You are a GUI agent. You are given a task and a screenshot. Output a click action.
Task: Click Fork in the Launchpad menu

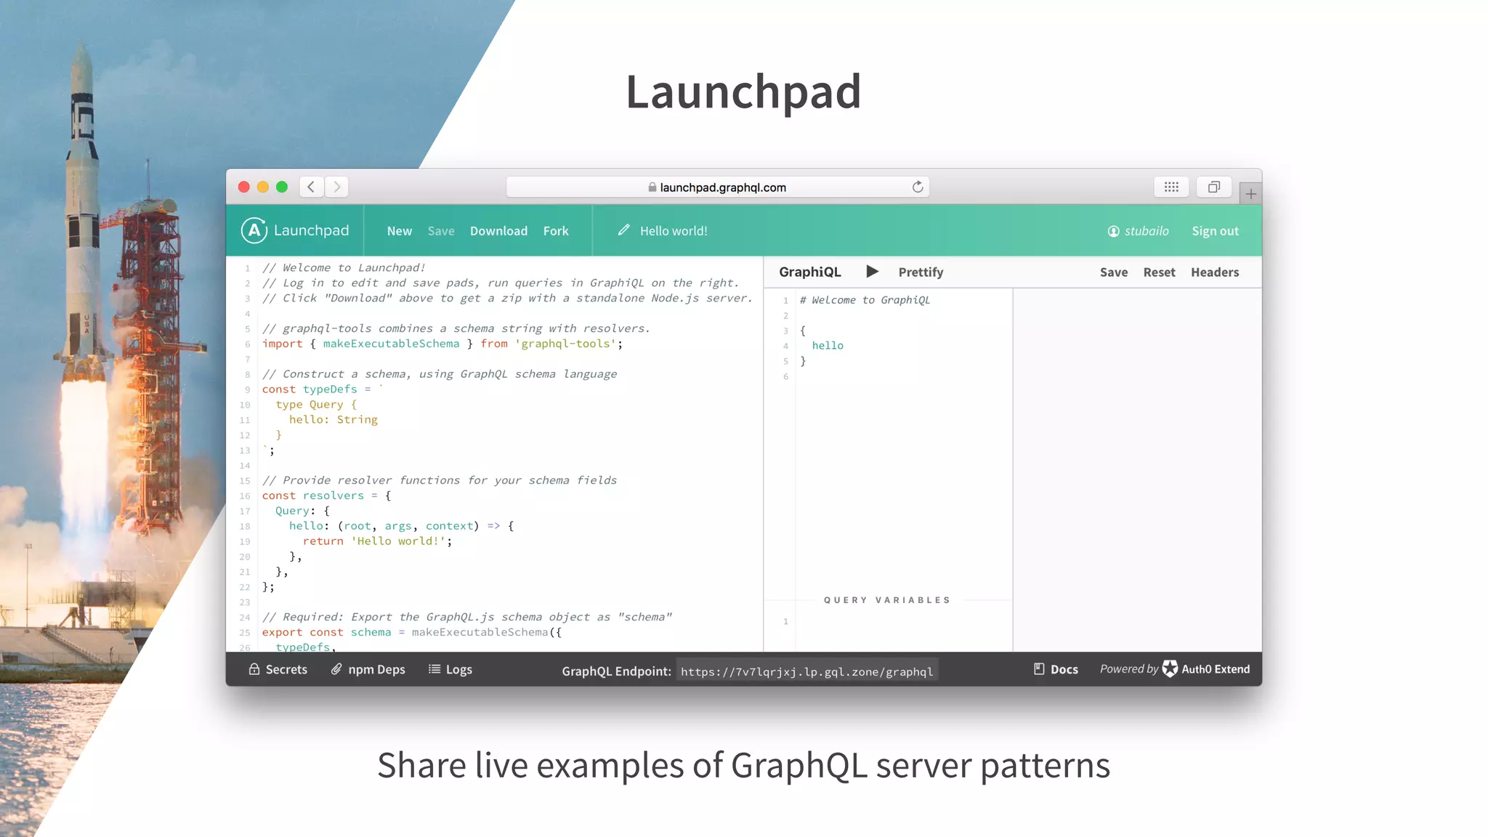pyautogui.click(x=556, y=231)
